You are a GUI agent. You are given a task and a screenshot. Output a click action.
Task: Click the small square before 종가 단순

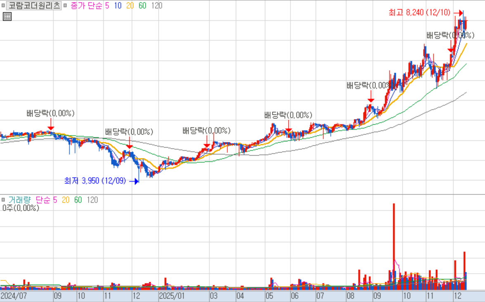(x=65, y=6)
